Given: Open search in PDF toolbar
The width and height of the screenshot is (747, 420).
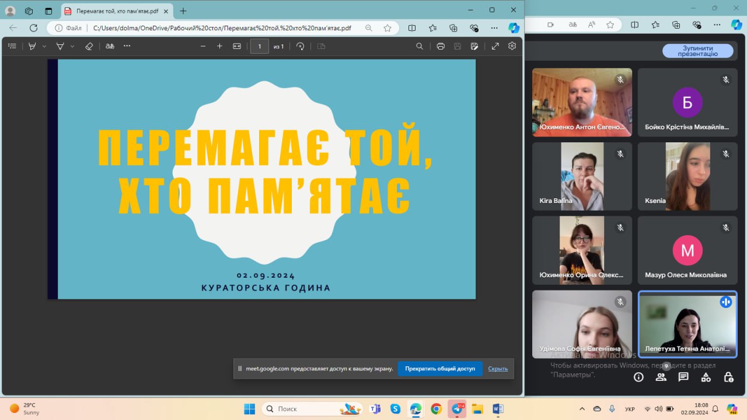Looking at the screenshot, I should point(419,46).
